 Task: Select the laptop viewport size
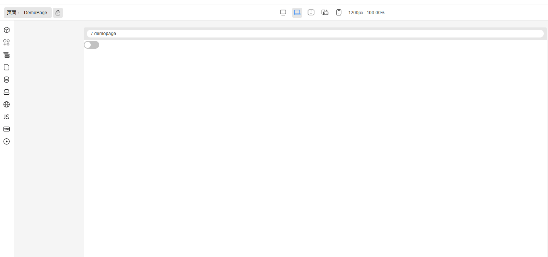[x=297, y=12]
